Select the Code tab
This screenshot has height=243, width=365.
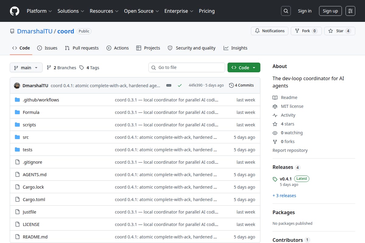(x=21, y=48)
